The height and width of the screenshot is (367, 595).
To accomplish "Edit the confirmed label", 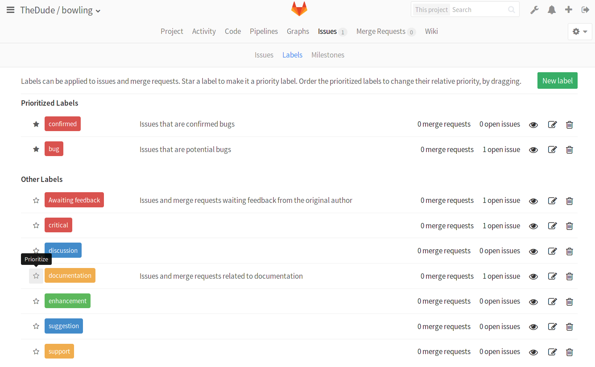I will (x=552, y=125).
